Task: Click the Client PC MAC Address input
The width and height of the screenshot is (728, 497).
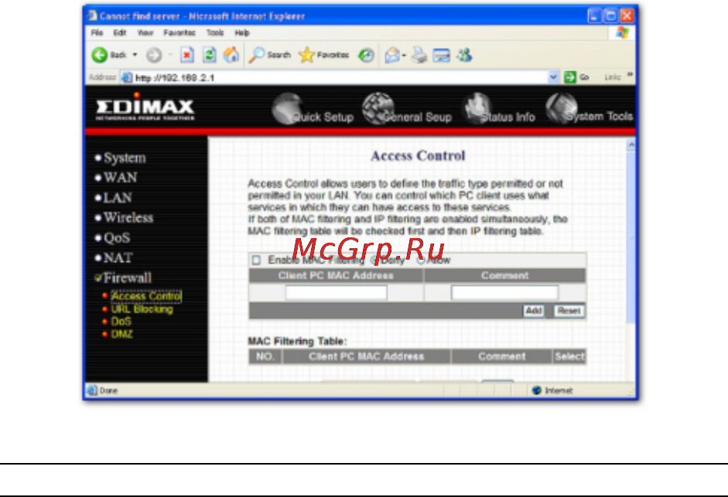Action: 336,292
